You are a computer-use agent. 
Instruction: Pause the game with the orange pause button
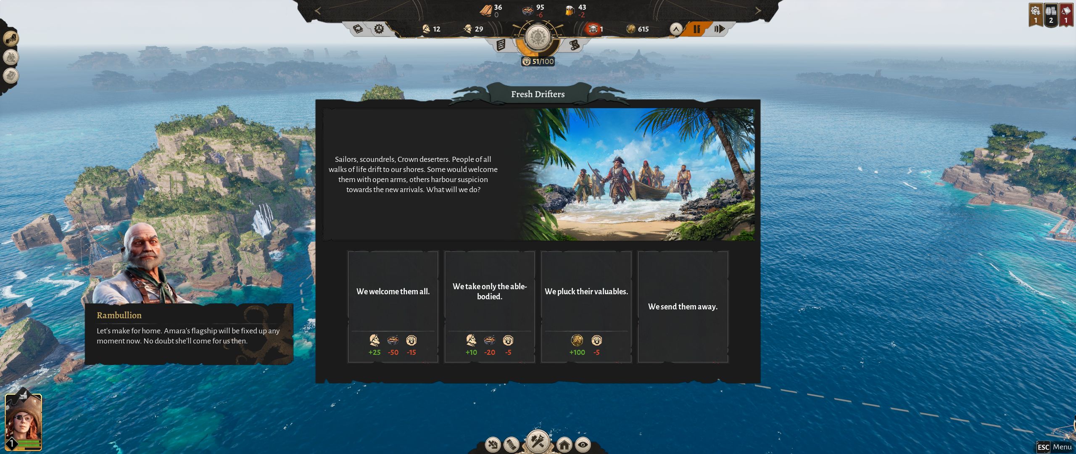[696, 29]
